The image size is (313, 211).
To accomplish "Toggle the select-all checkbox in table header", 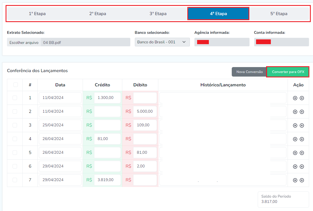I will point(15,85).
